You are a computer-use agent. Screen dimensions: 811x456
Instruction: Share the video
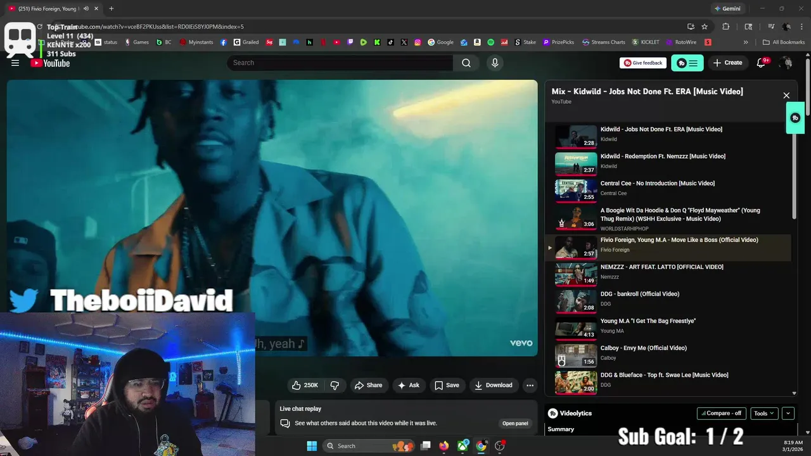pos(368,385)
